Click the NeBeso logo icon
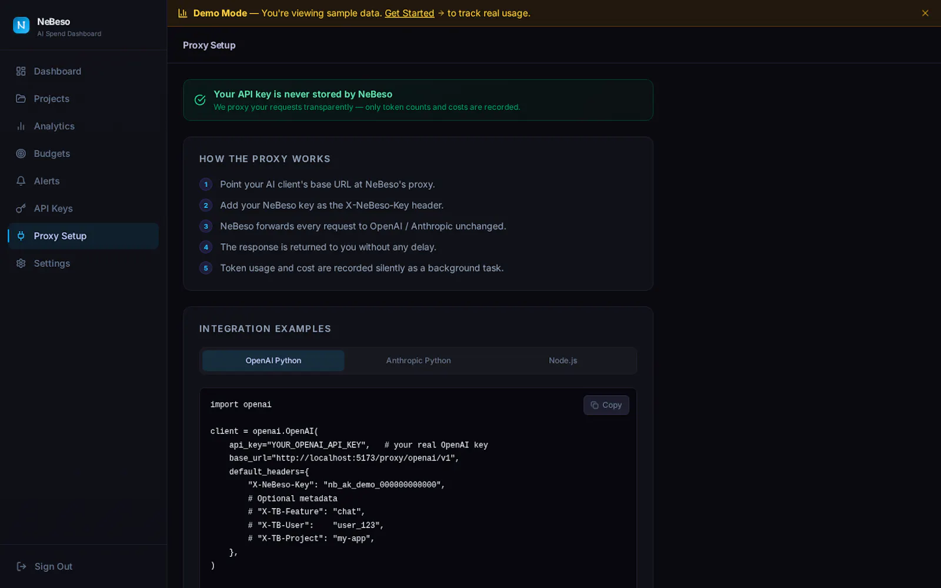941x588 pixels. click(x=21, y=25)
